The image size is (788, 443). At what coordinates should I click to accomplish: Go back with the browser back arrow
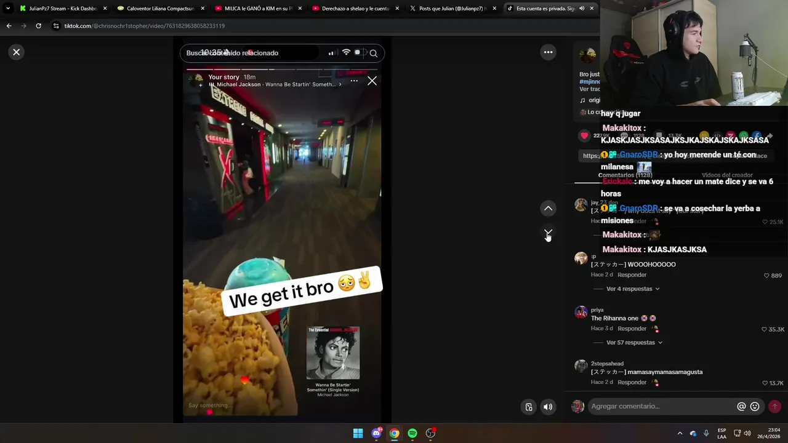click(9, 26)
